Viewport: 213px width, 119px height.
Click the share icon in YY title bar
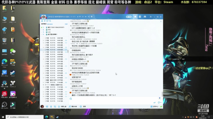89,16
